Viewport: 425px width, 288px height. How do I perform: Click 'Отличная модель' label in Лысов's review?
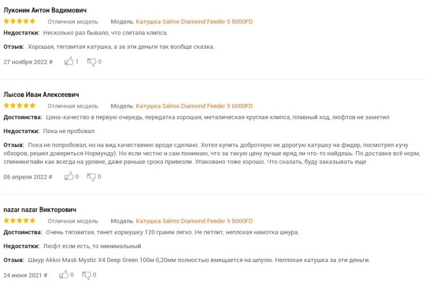(x=73, y=106)
